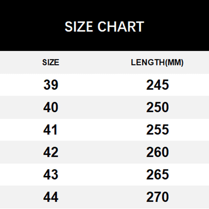Select the size 40 cell

(51, 107)
